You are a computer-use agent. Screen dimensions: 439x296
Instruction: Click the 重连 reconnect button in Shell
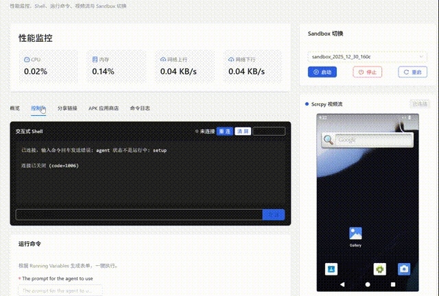pyautogui.click(x=225, y=132)
